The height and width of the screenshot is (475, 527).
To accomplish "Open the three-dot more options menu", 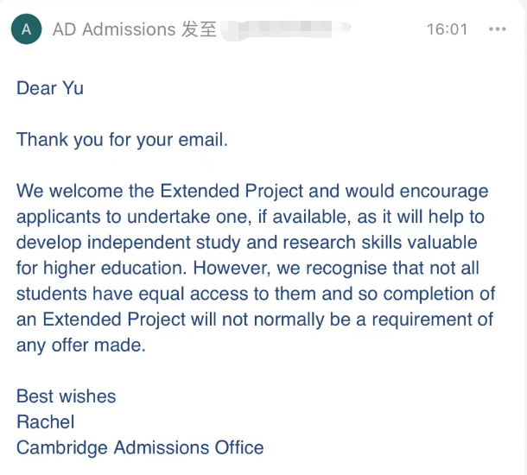I will (498, 29).
